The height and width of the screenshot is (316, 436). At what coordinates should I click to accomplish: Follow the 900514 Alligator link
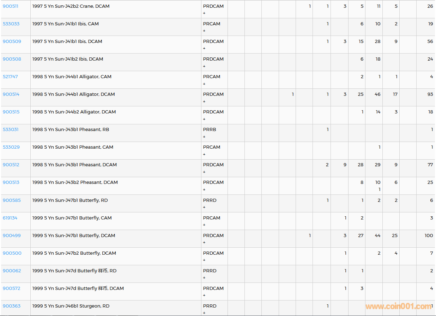point(11,94)
